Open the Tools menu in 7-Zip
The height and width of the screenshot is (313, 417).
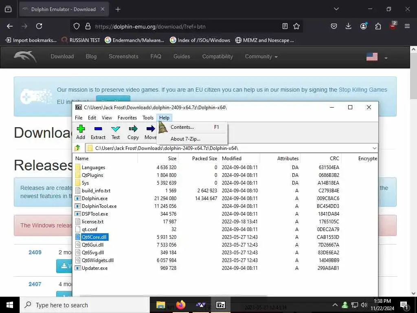148,118
